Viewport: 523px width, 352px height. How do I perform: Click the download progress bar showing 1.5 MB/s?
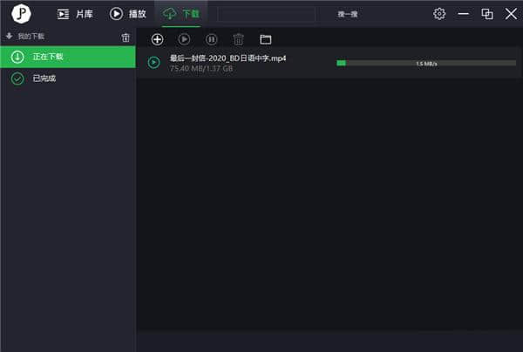tap(425, 63)
